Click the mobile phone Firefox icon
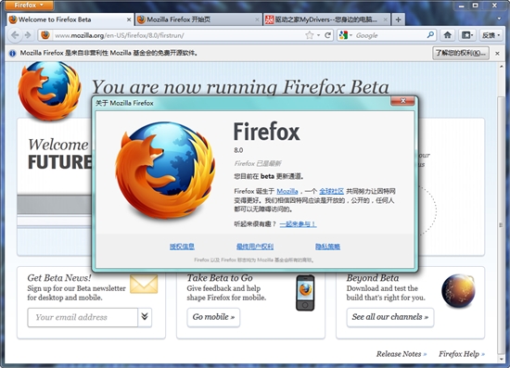Screen dimensions: 510x368 tap(305, 293)
